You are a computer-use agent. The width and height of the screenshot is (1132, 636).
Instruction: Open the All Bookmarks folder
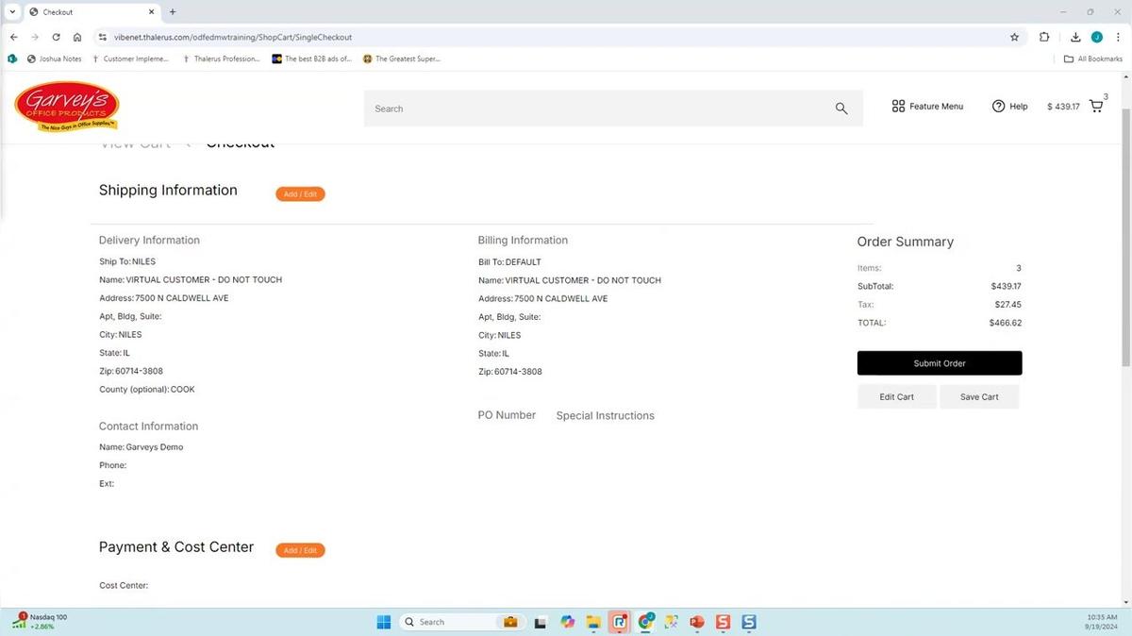(1092, 59)
